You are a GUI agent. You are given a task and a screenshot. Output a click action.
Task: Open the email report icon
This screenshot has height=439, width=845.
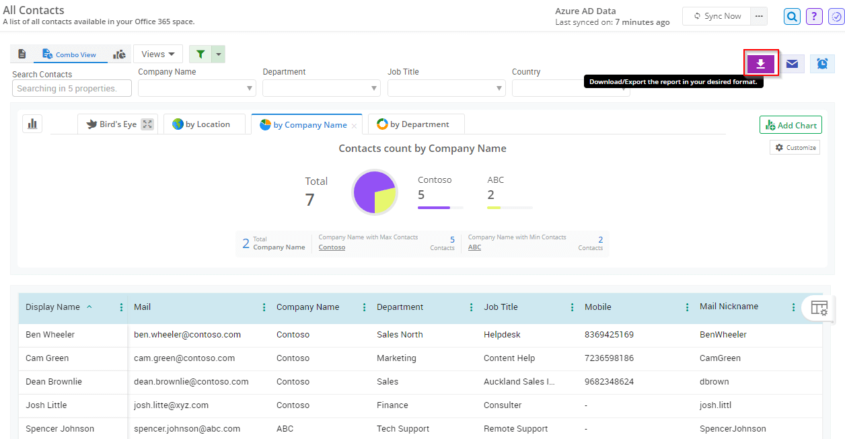tap(792, 63)
